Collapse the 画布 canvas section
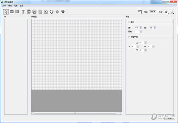This screenshot has height=123, width=178. coord(150,22)
